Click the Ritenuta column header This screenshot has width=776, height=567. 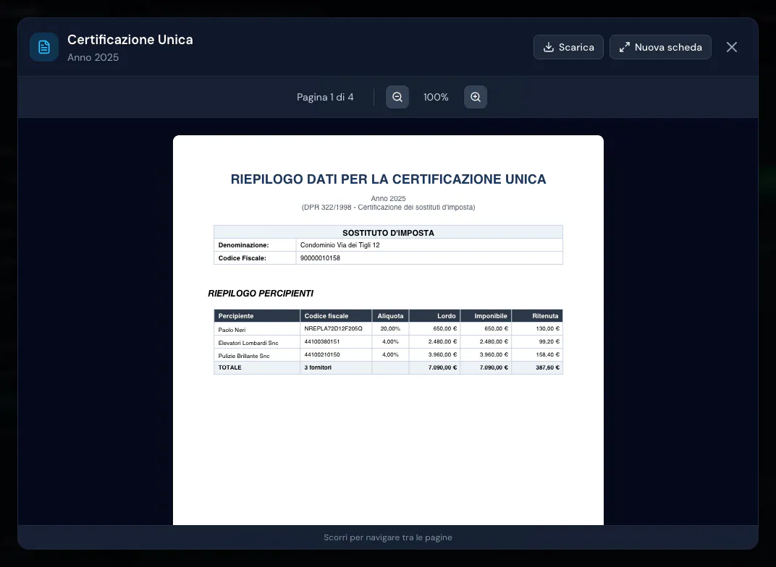click(537, 316)
